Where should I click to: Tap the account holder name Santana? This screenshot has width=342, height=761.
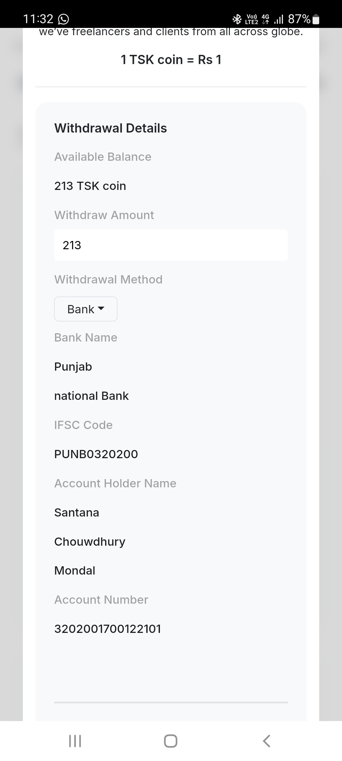[77, 512]
